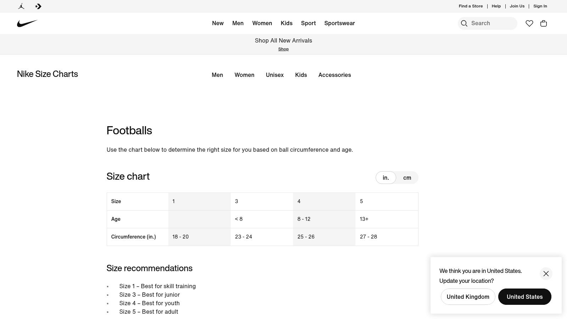This screenshot has width=567, height=319.
Task: Click the size 3 table cell
Action: pos(262,201)
